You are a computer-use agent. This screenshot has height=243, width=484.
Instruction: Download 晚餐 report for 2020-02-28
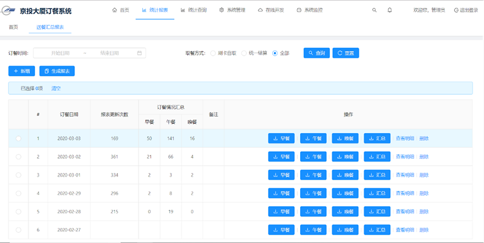click(345, 212)
